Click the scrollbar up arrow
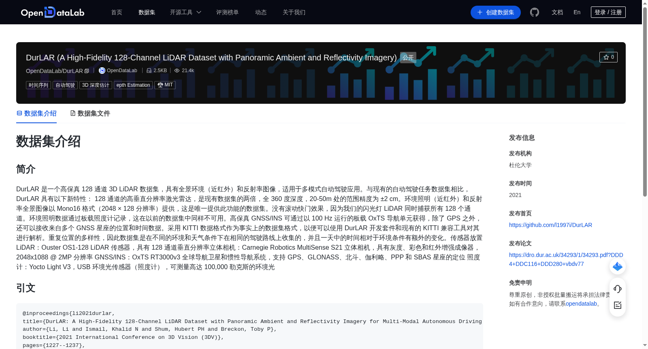Image resolution: width=648 pixels, height=349 pixels. [645, 3]
